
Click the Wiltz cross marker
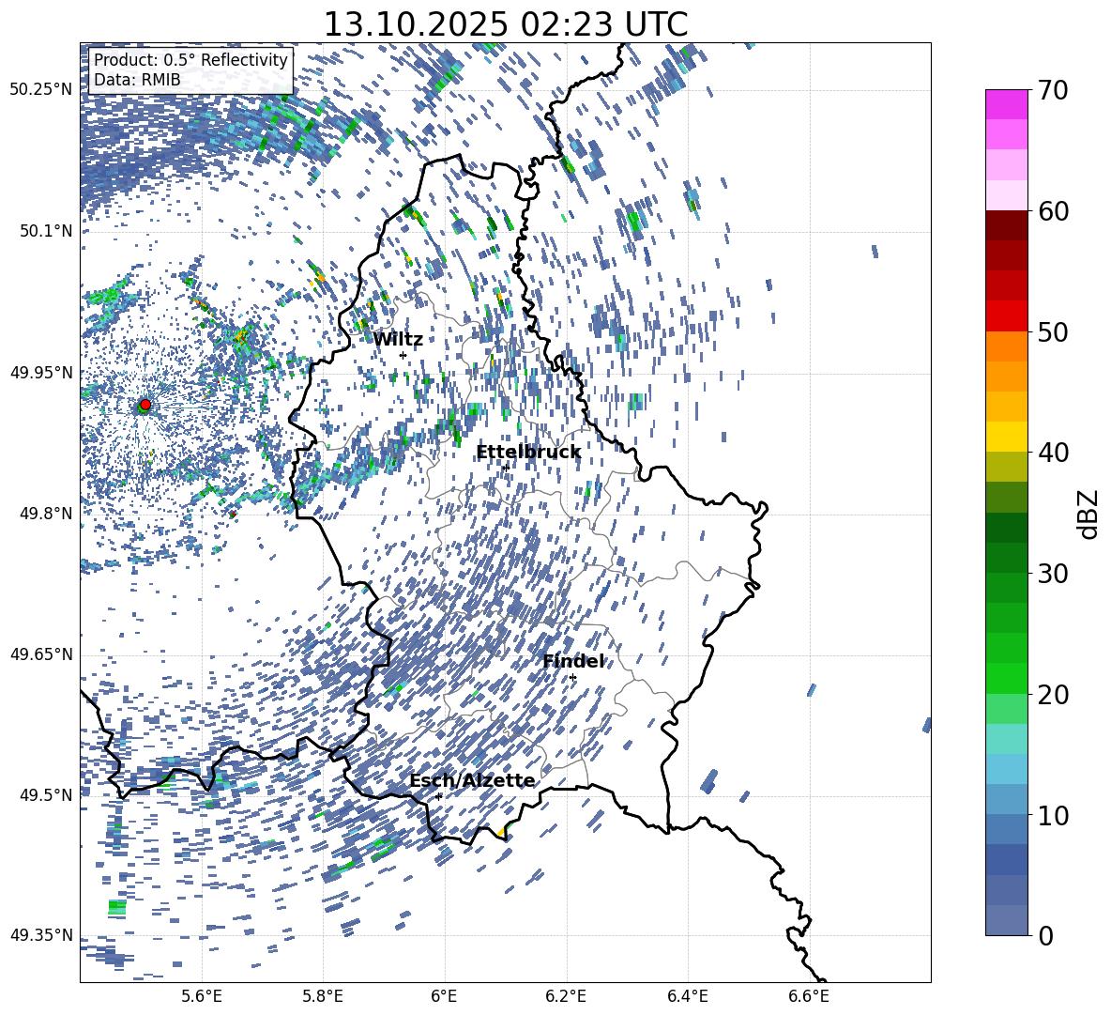point(403,355)
